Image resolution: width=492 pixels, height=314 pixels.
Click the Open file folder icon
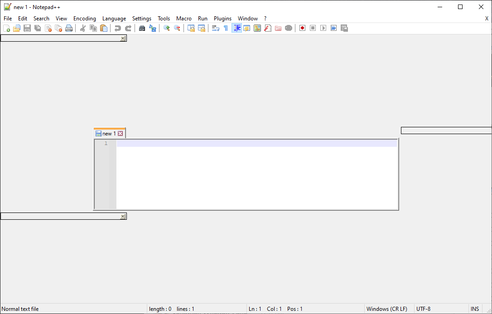17,28
